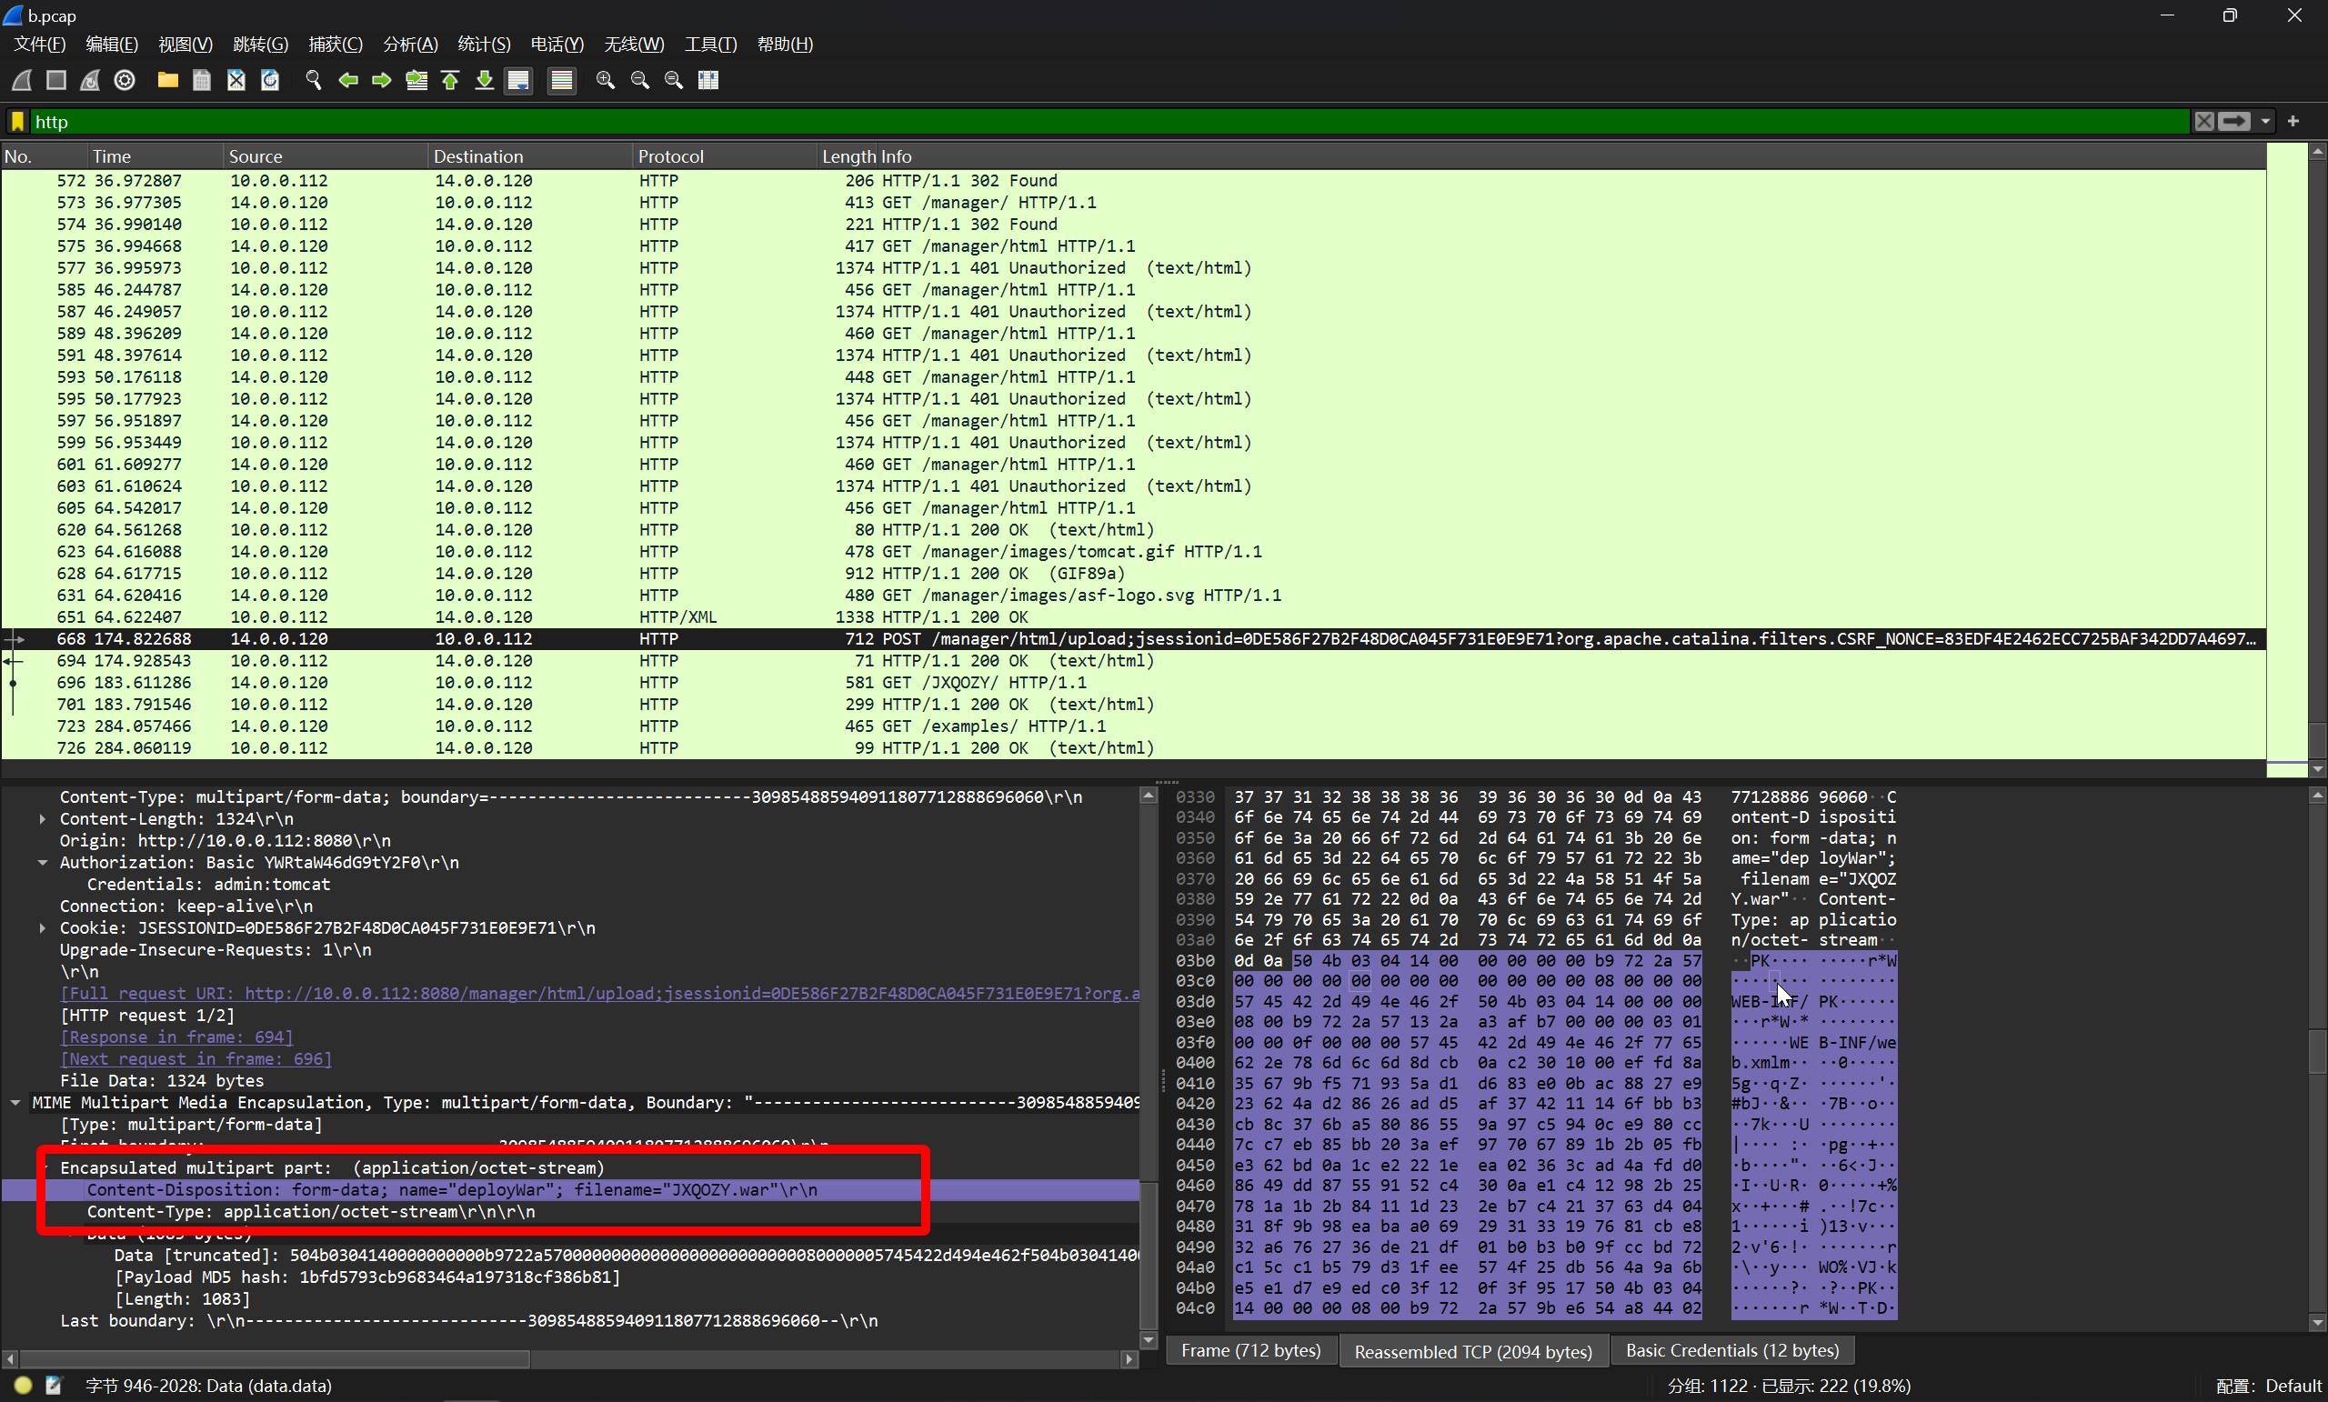Viewport: 2328px width, 1402px height.
Task: Select packet 696 GET /JXQOZY/
Action: click(x=1133, y=683)
